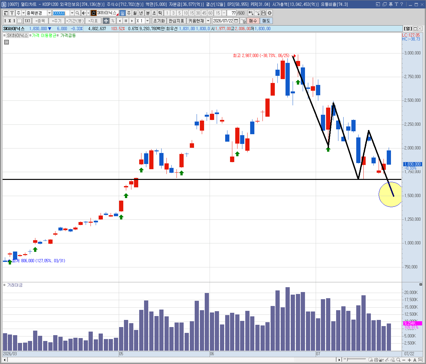426x364 pixels.
Task: Click the calendar icon next to date
Action: tap(236, 21)
